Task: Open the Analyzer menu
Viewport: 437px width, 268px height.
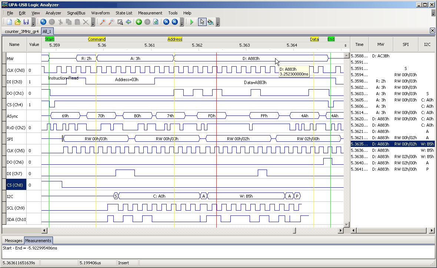Action: point(53,13)
